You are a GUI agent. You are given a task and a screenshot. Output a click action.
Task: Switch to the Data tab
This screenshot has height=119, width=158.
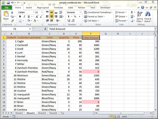[x=71, y=8]
